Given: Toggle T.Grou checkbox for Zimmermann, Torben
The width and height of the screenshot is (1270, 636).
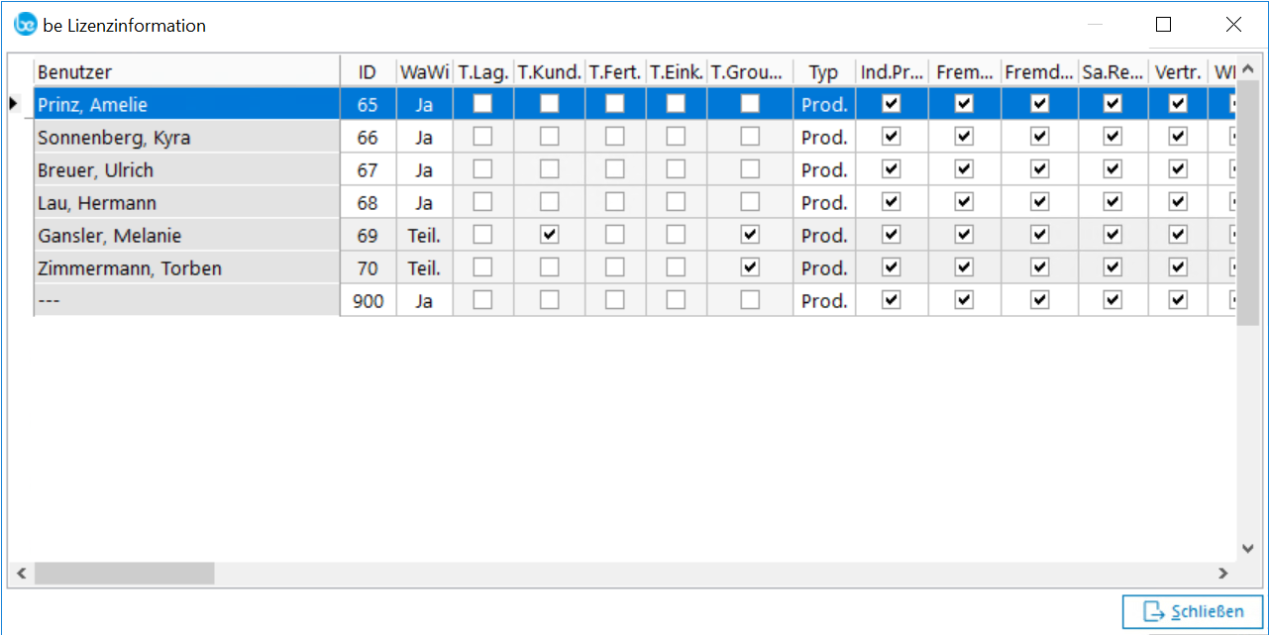Looking at the screenshot, I should pos(750,267).
